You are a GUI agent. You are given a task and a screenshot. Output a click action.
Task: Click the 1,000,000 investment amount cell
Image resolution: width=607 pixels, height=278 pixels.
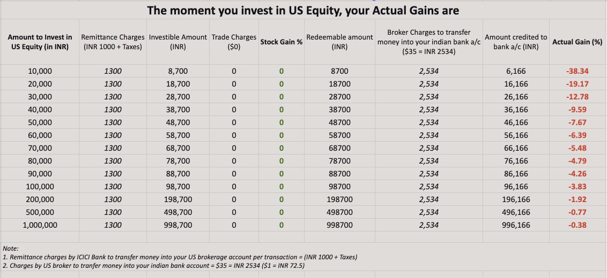(x=40, y=225)
